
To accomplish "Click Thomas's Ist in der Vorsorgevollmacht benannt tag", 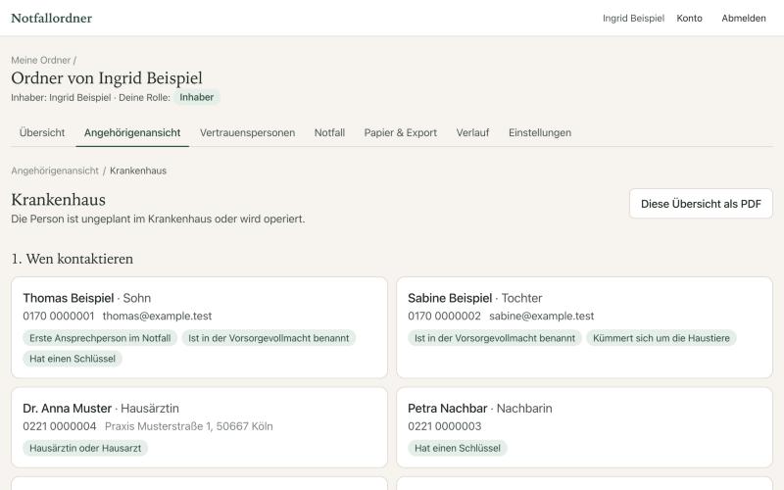I will [269, 338].
